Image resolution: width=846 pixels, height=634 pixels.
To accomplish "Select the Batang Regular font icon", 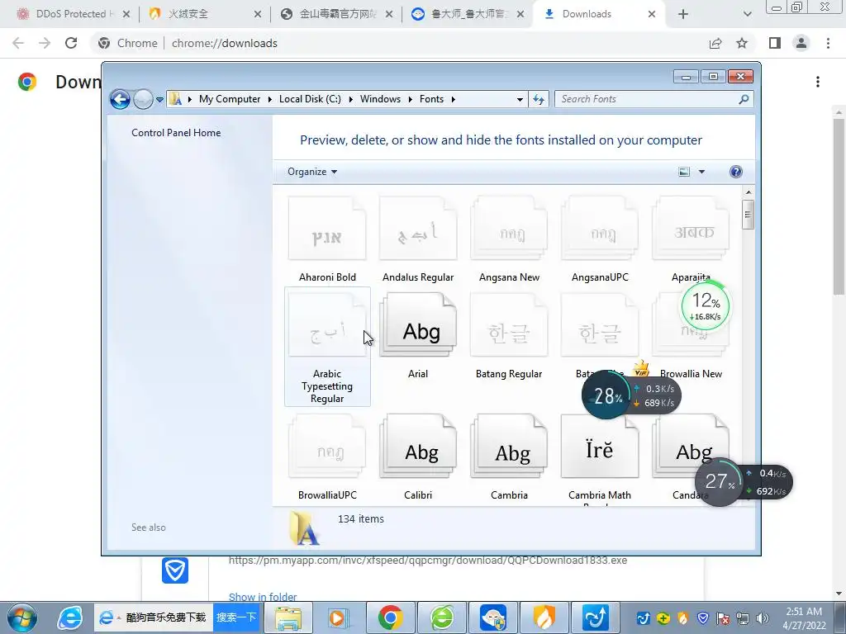I will [x=509, y=325].
